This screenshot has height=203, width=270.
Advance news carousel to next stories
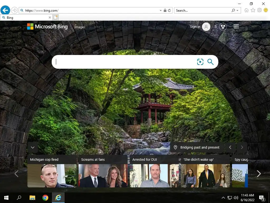(259, 174)
